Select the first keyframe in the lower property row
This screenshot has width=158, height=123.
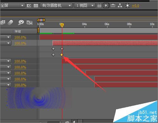pos(53,55)
